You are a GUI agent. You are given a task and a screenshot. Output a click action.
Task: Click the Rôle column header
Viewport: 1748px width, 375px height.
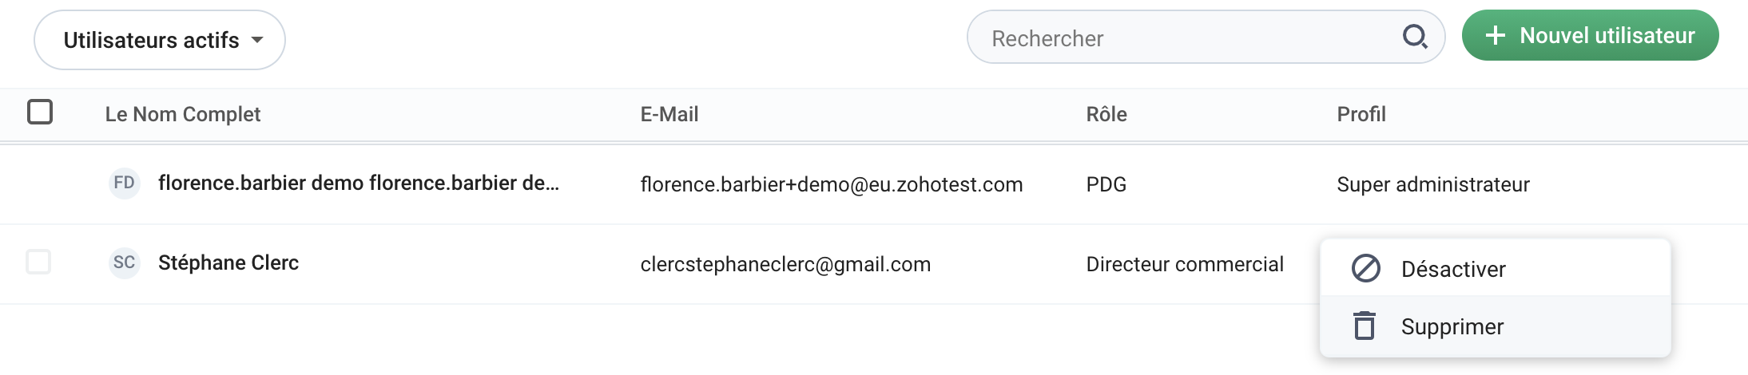(1106, 114)
